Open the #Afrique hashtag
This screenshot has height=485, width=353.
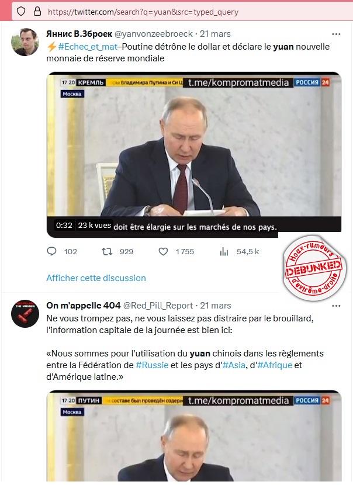275,365
